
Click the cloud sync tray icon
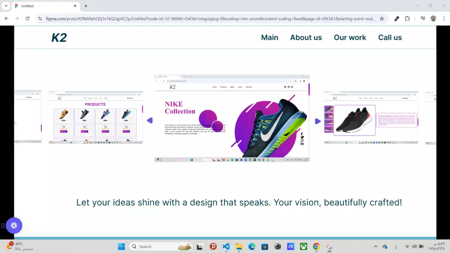385,247
